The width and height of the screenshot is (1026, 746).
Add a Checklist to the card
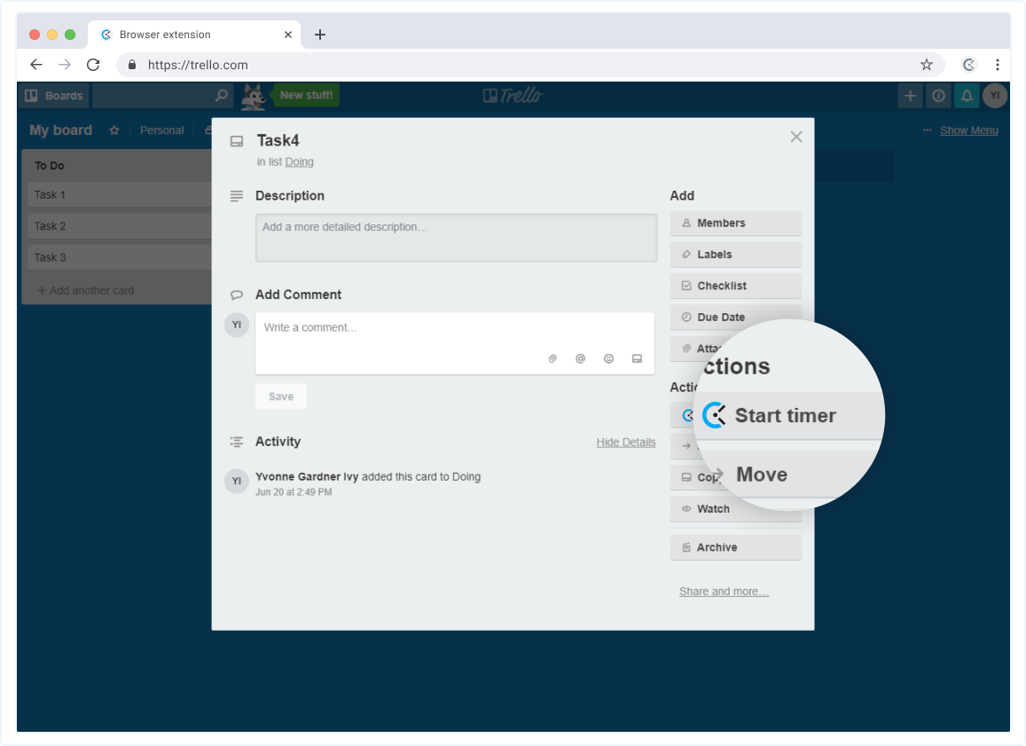(x=735, y=286)
